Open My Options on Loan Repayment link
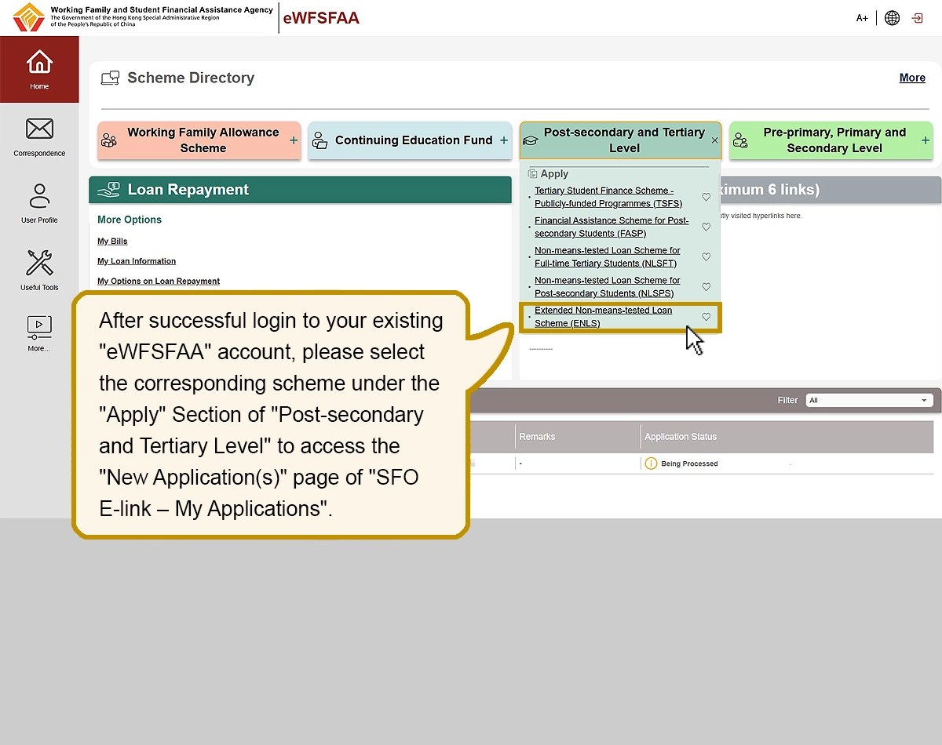The width and height of the screenshot is (942, 745). click(159, 281)
